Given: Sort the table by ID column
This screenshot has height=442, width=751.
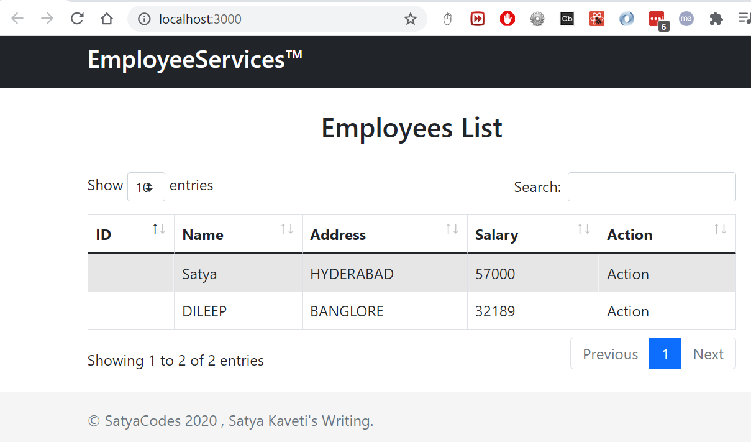Looking at the screenshot, I should 130,234.
